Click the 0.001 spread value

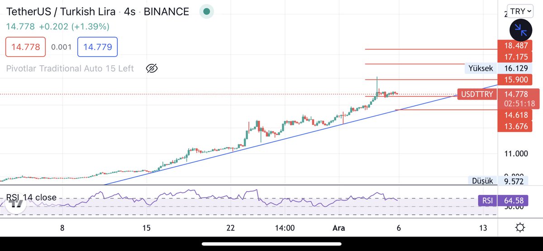coord(62,47)
